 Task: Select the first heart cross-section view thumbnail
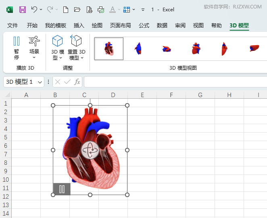[x=109, y=48]
